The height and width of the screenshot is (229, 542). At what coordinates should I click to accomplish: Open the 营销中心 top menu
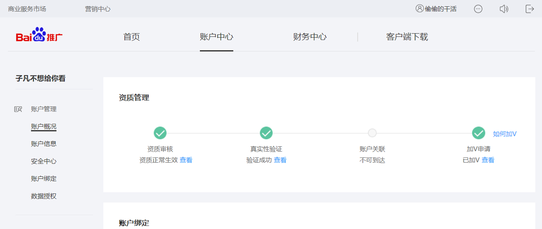tap(98, 9)
